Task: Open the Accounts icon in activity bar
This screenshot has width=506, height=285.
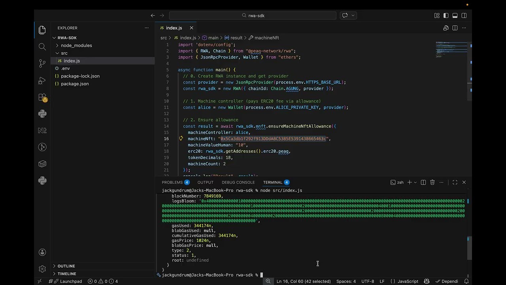Action: tap(42, 253)
